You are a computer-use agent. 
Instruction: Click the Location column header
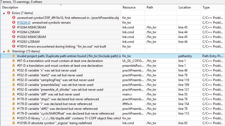pyautogui.click(x=185, y=7)
